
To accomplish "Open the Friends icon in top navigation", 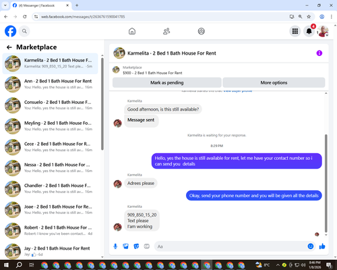I will [x=166, y=31].
